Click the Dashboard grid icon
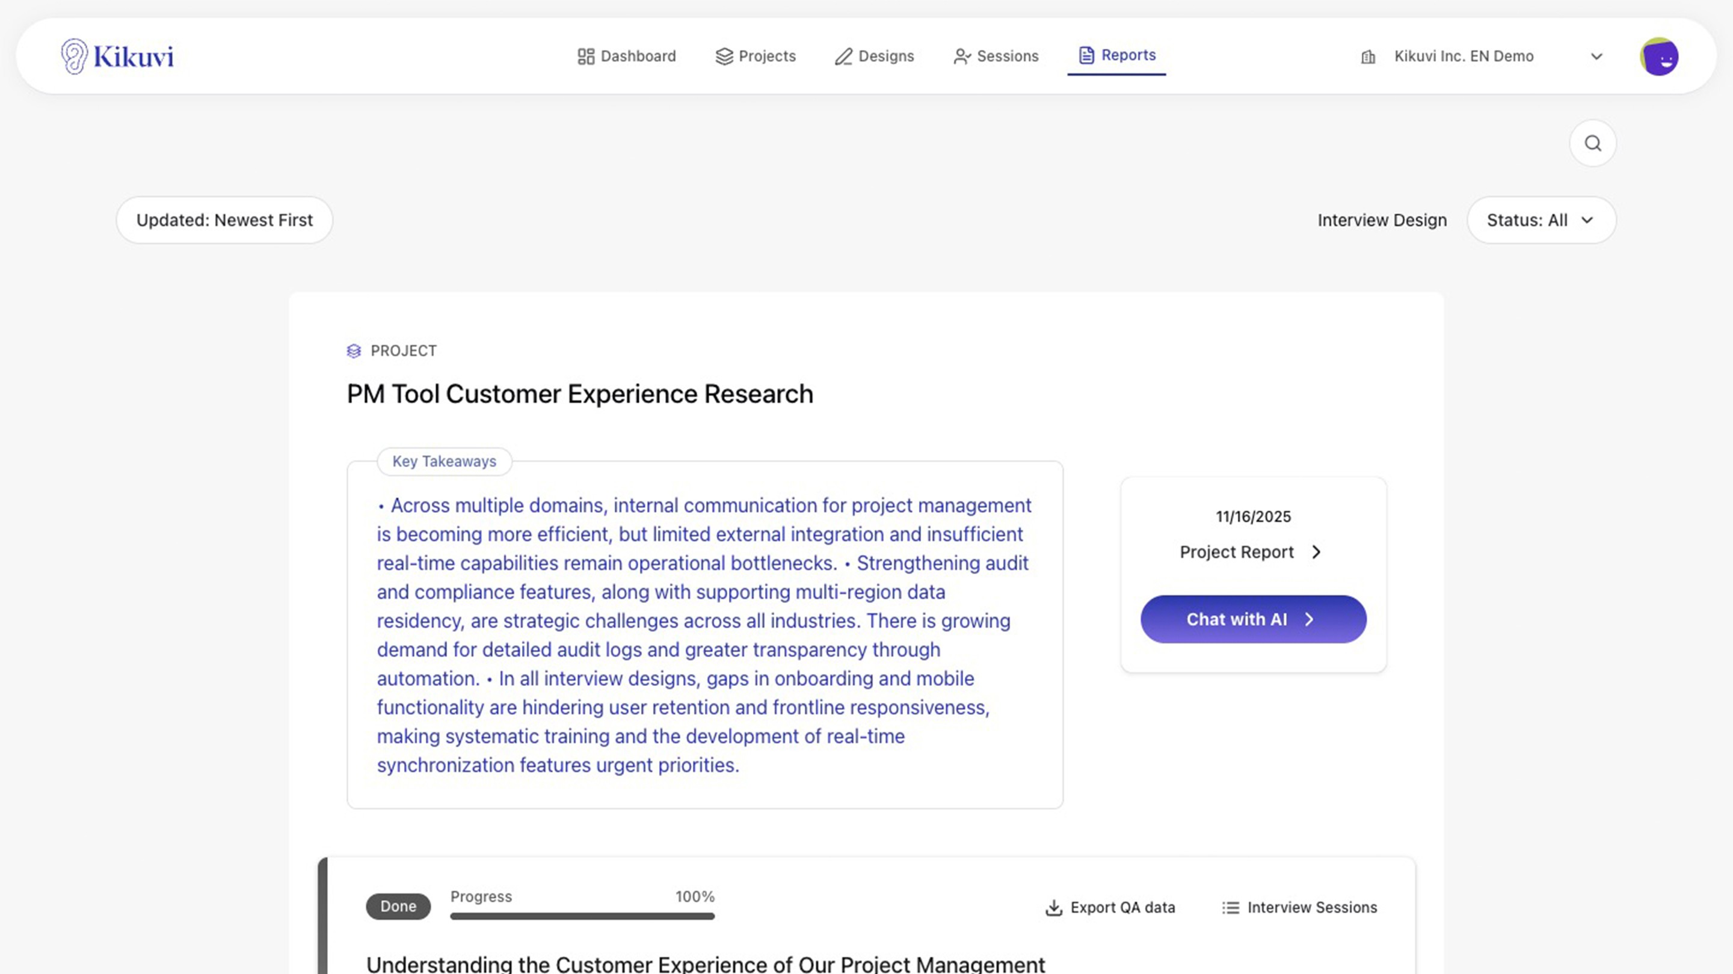The image size is (1733, 974). [x=585, y=57]
